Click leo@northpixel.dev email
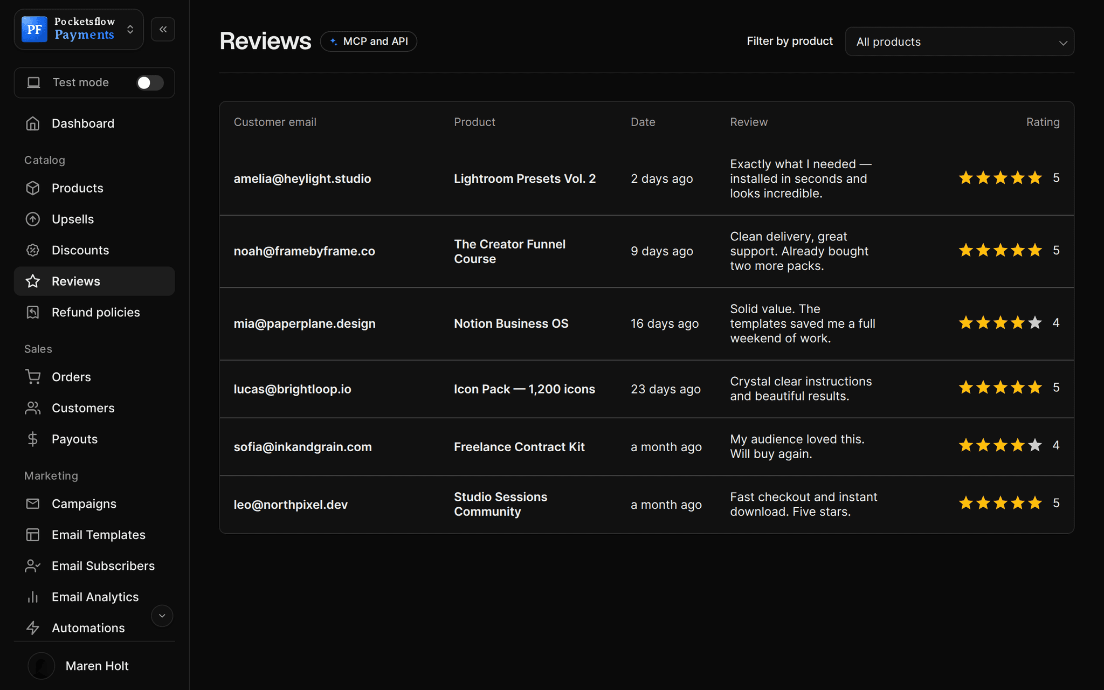 [x=291, y=505]
